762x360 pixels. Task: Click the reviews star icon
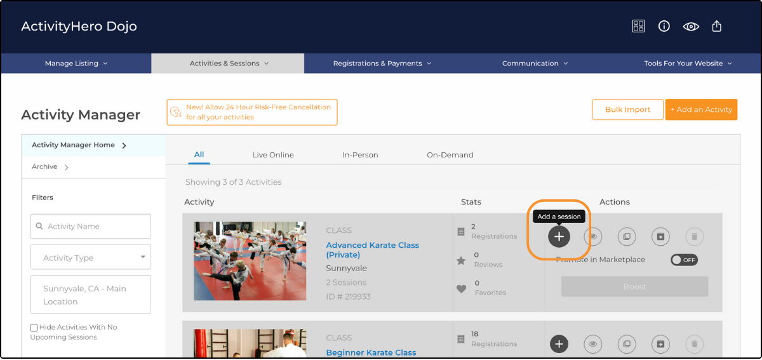(462, 260)
